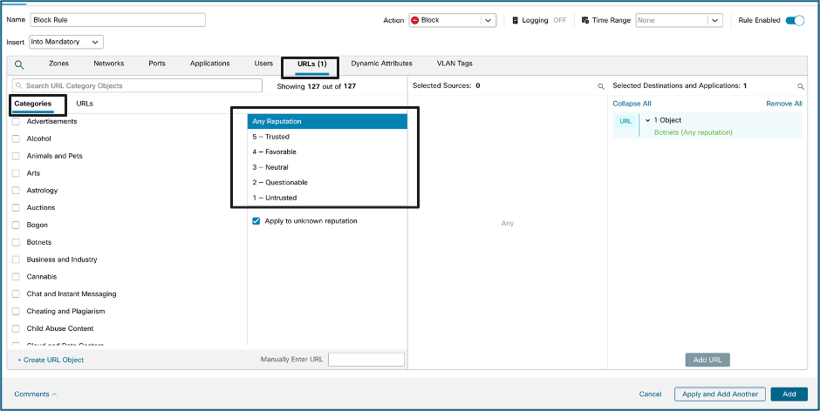The width and height of the screenshot is (820, 411).
Task: Check the Bogon category checkbox
Action: [x=17, y=225]
